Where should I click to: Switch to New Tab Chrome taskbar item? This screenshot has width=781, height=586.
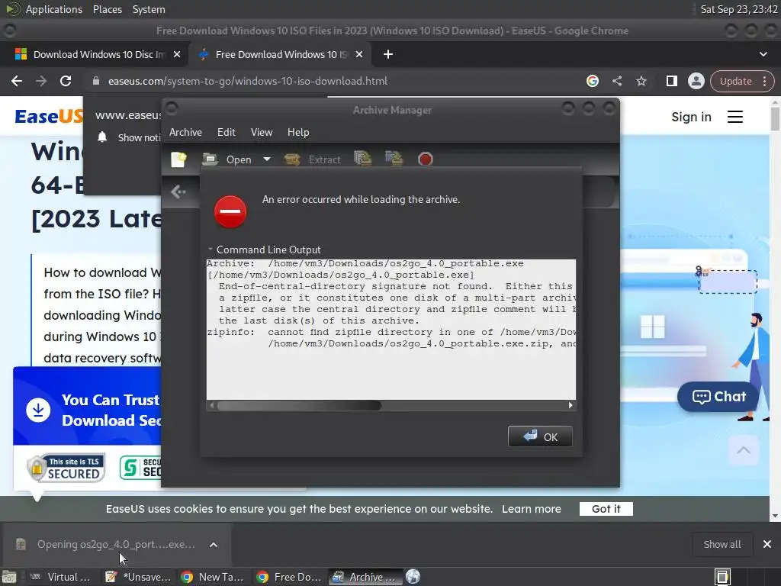click(214, 577)
